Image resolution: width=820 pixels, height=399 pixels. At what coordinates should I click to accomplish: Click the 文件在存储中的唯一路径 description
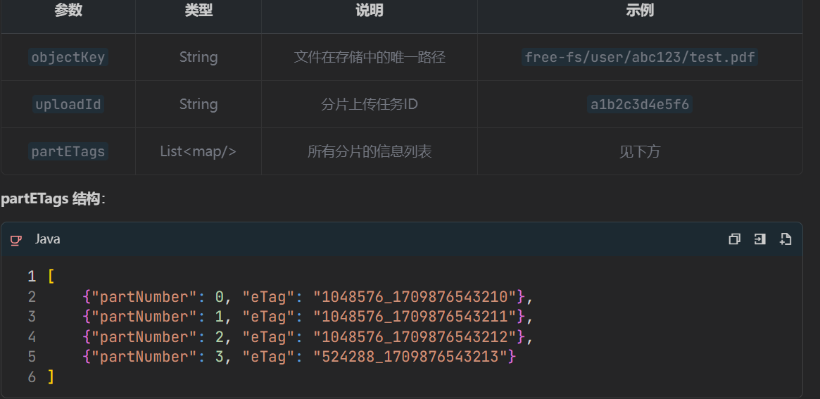pyautogui.click(x=370, y=57)
